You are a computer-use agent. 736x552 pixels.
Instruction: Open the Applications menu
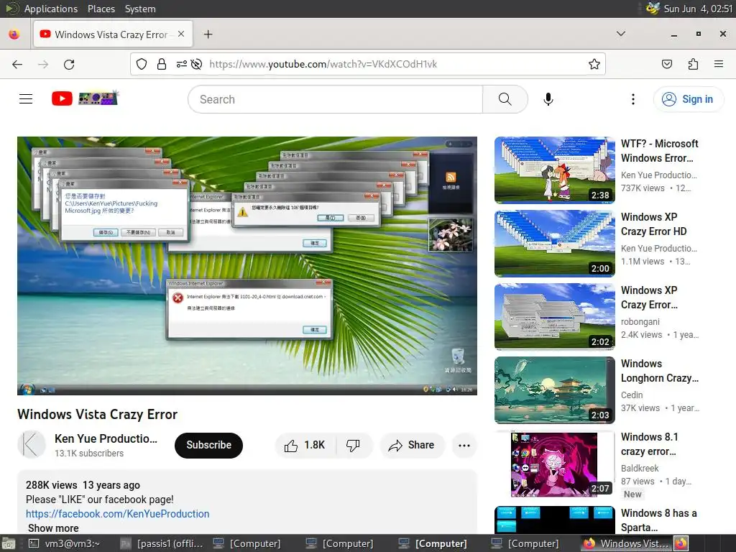point(51,9)
